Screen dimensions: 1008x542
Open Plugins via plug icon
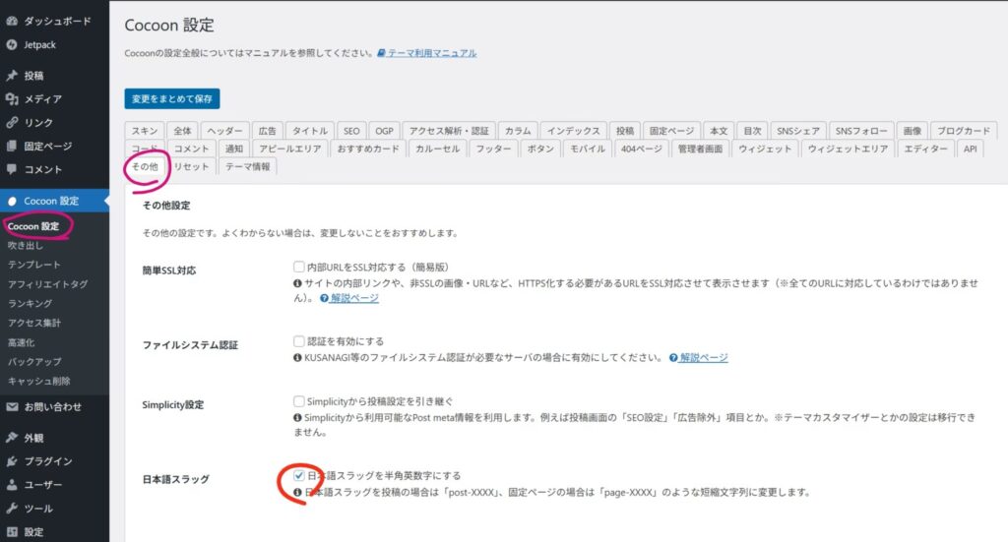click(x=12, y=461)
